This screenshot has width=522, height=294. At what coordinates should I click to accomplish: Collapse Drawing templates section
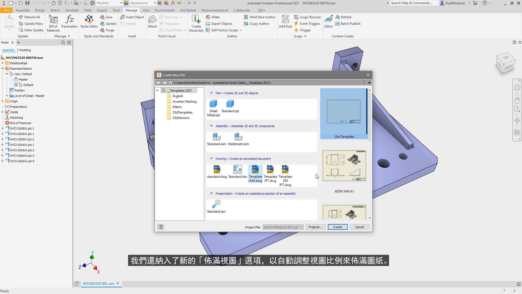tap(211, 159)
